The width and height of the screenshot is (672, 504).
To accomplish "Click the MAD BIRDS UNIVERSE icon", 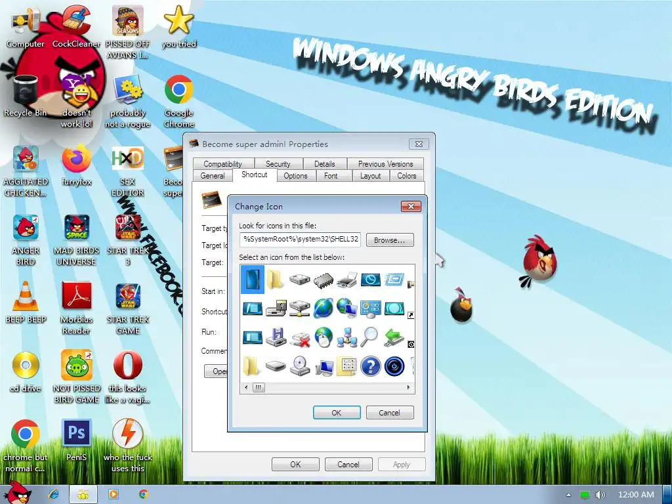I will [x=76, y=240].
